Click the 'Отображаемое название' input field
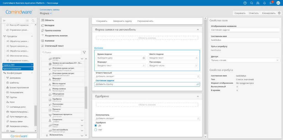This screenshot has height=140, width=283. pos(245,30)
